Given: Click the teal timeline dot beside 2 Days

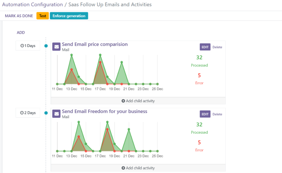Looking at the screenshot, I should pos(46,113).
